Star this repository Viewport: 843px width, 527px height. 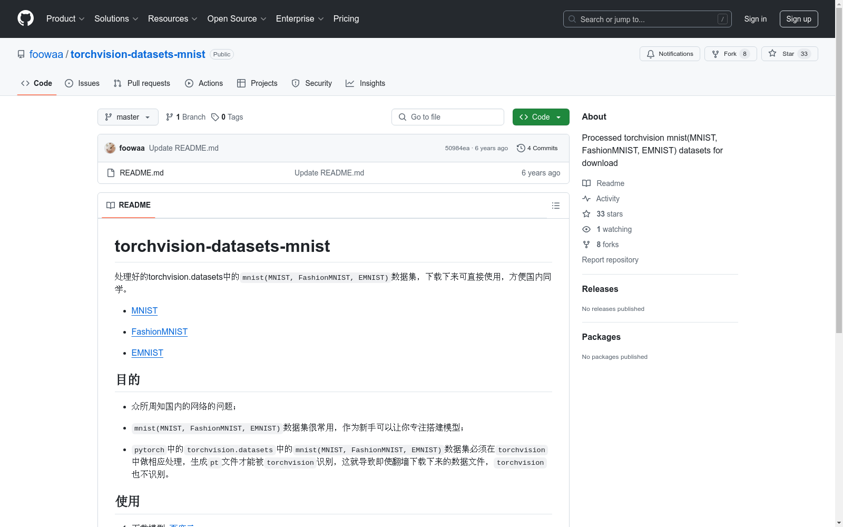789,54
